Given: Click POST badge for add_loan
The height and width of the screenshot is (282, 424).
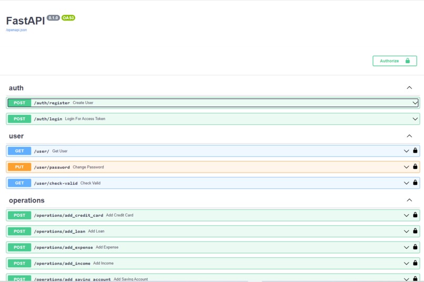Looking at the screenshot, I should click(19, 231).
